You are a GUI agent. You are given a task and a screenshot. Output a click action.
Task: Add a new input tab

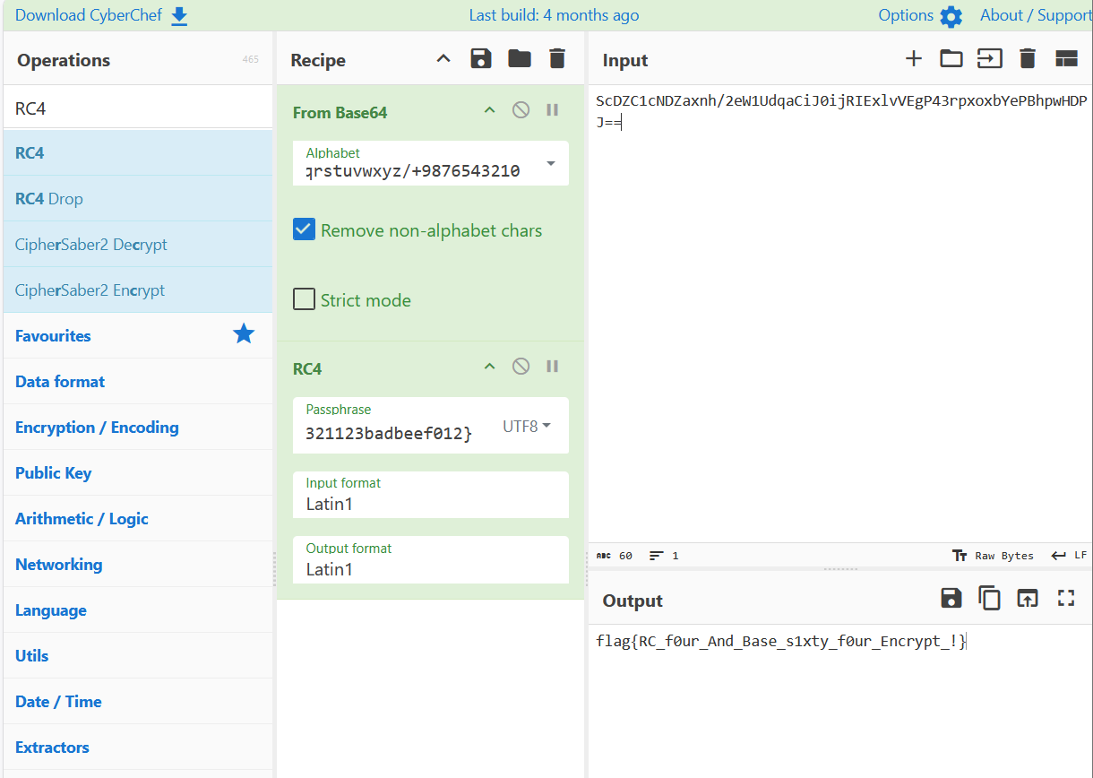913,59
